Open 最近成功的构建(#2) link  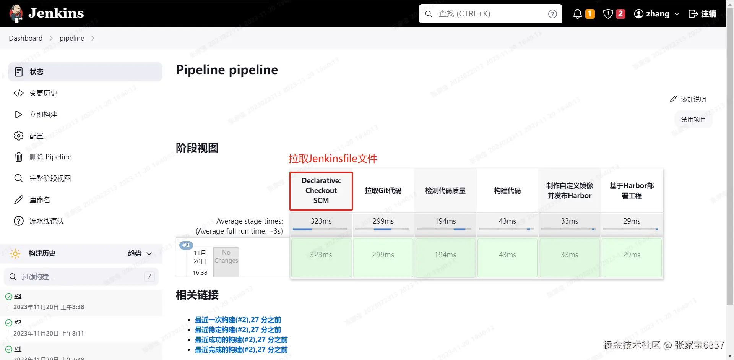pyautogui.click(x=241, y=340)
